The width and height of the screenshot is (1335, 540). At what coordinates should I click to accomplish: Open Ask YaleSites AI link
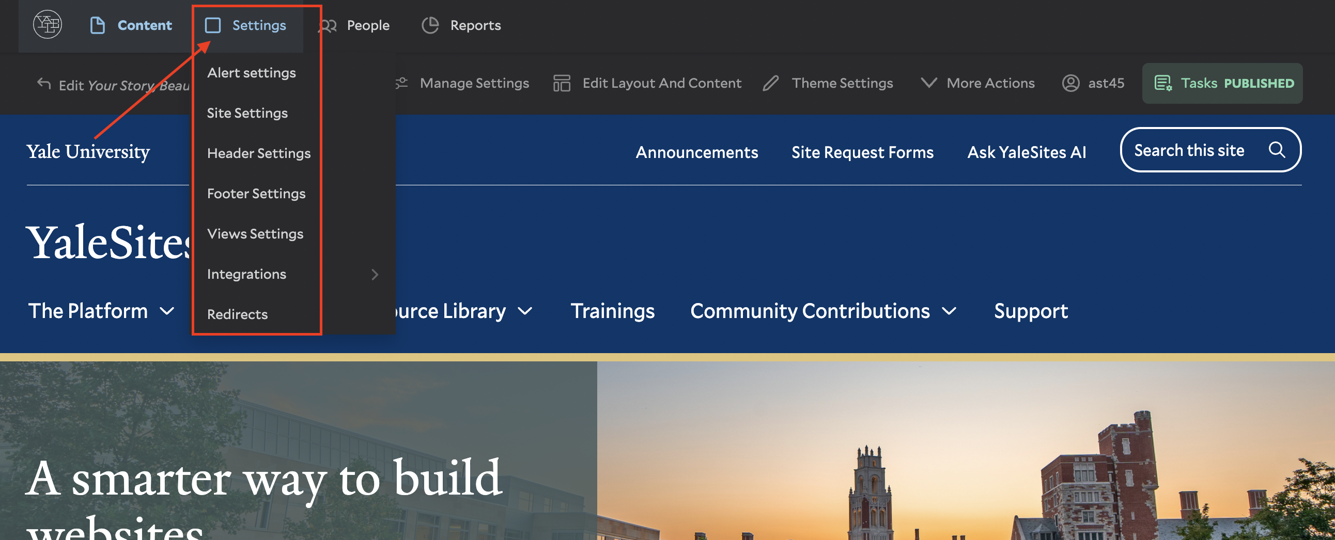1026,152
